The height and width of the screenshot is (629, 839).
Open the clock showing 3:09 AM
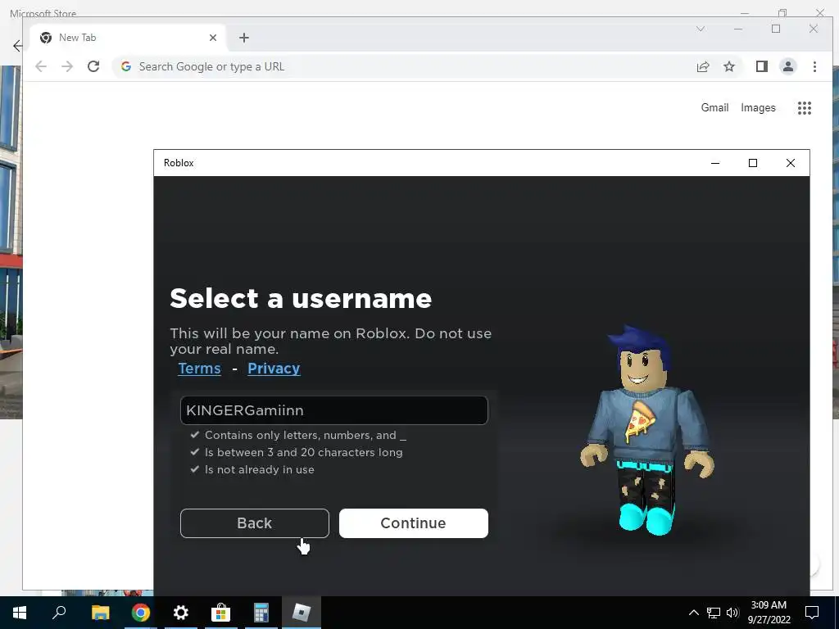[769, 613]
